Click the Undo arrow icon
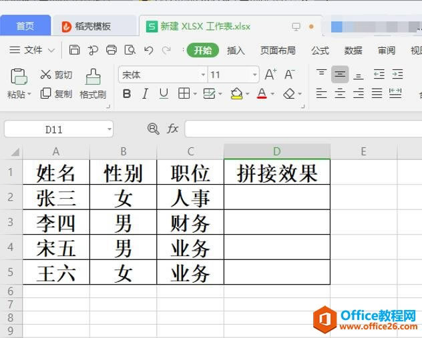 click(148, 50)
